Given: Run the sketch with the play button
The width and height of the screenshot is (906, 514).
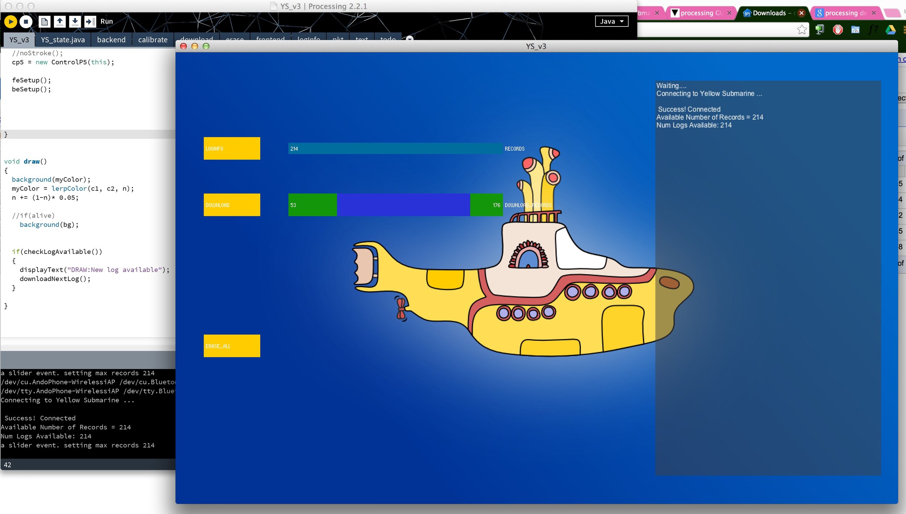Looking at the screenshot, I should 11,22.
